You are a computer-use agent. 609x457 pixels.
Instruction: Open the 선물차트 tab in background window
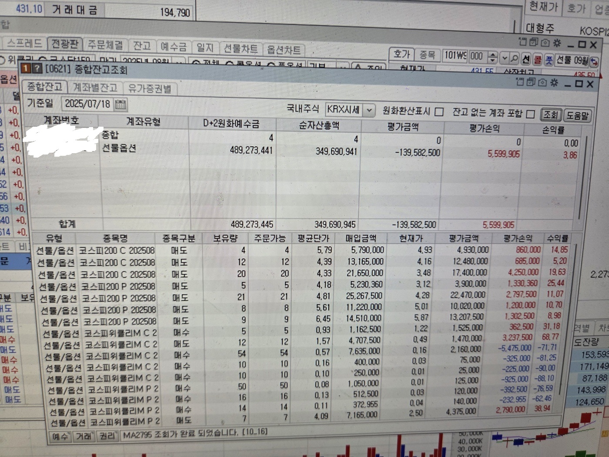241,48
